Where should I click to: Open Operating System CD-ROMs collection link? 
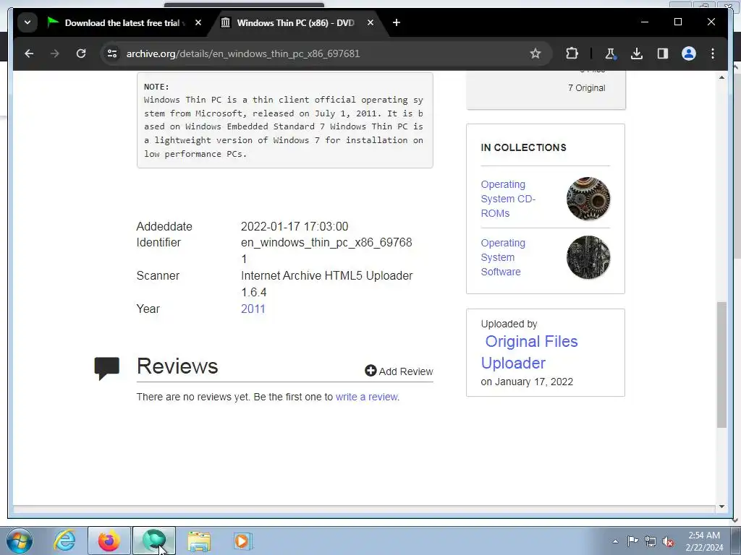pyautogui.click(x=508, y=199)
